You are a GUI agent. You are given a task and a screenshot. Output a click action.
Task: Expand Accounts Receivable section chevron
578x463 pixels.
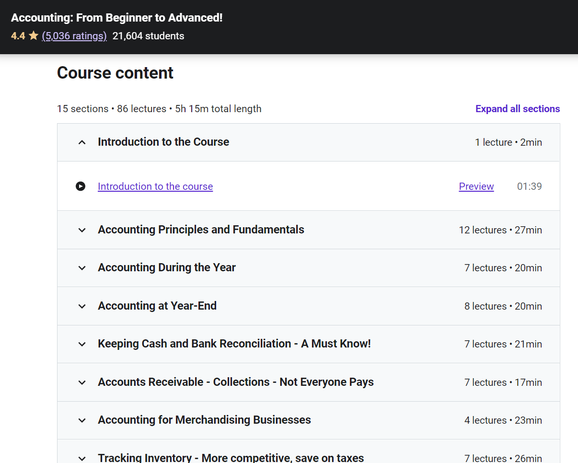(x=82, y=382)
